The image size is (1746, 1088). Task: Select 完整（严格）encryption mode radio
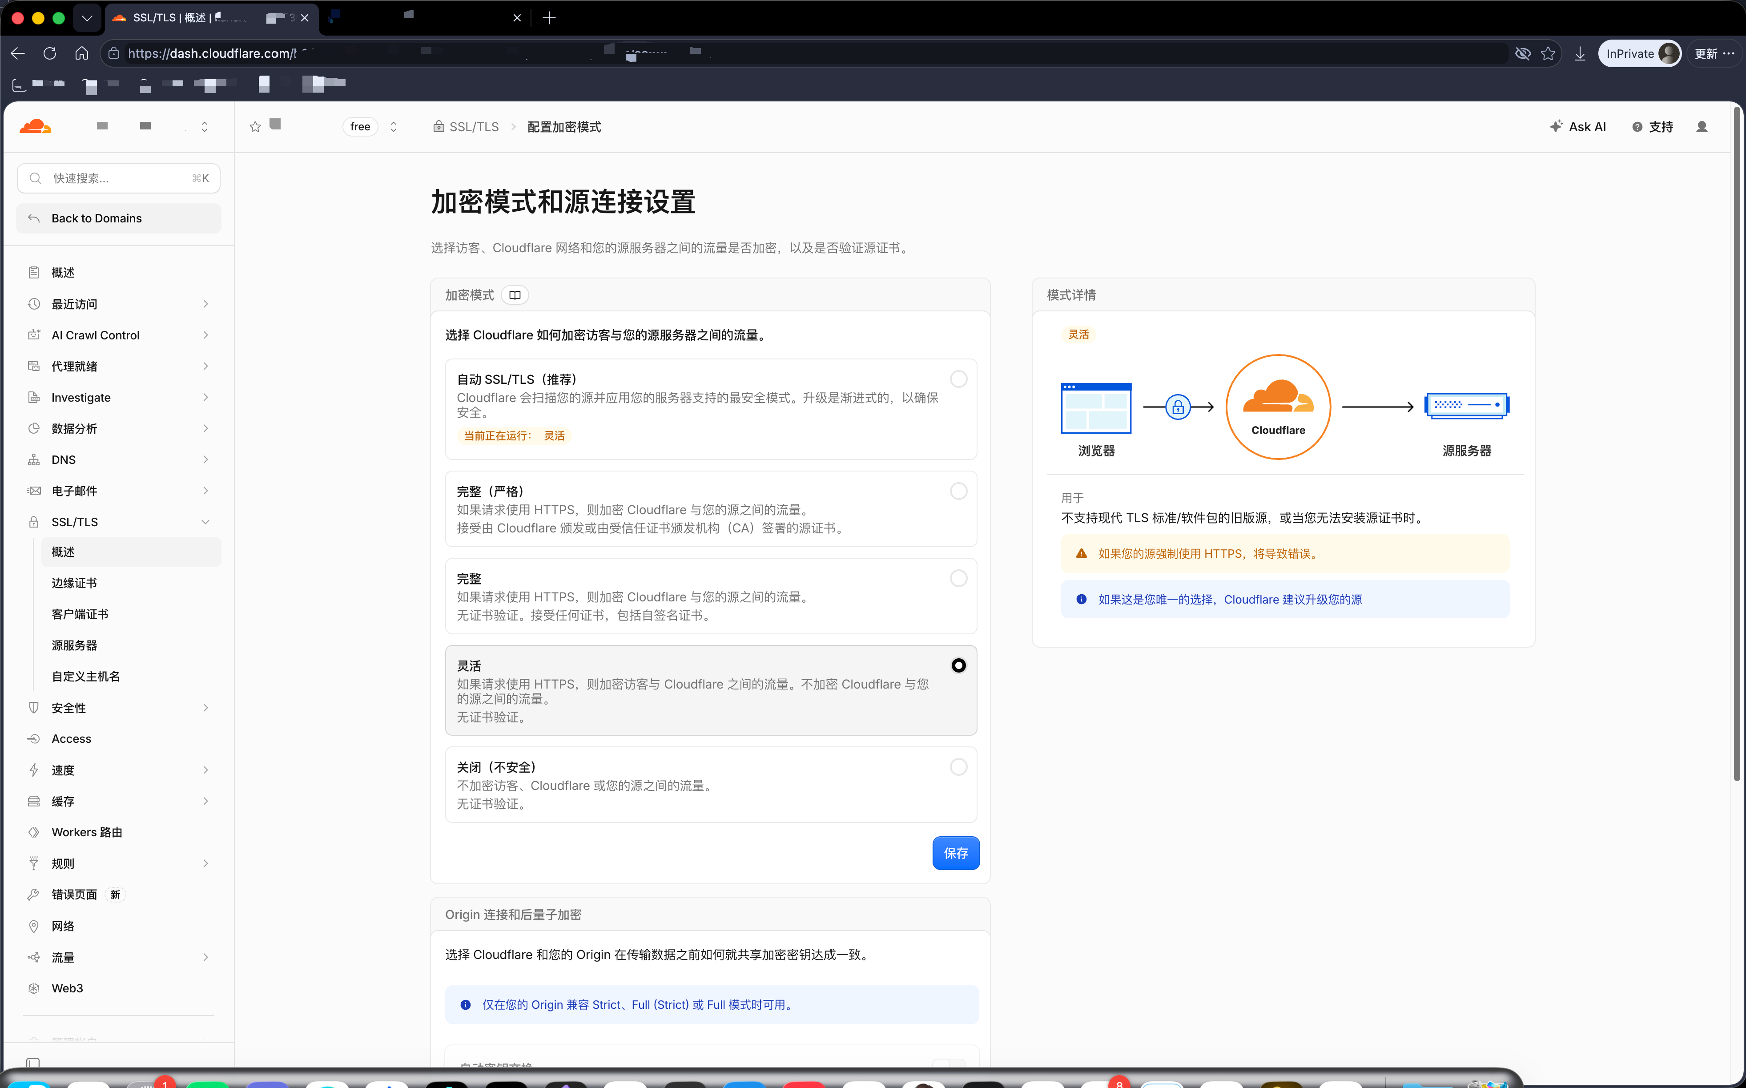point(958,491)
